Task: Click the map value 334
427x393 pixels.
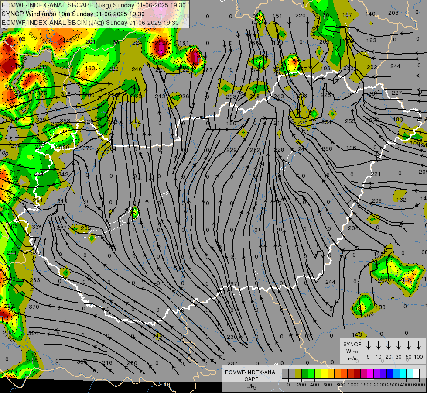Action: (x=37, y=227)
